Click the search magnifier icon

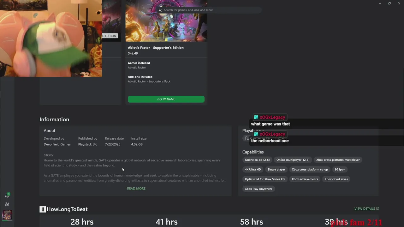click(x=160, y=10)
